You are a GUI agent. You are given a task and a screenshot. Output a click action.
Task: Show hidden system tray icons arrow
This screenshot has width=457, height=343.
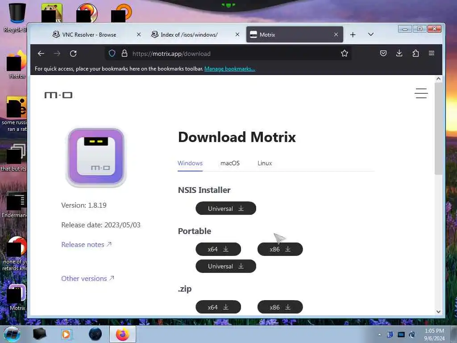point(379,335)
